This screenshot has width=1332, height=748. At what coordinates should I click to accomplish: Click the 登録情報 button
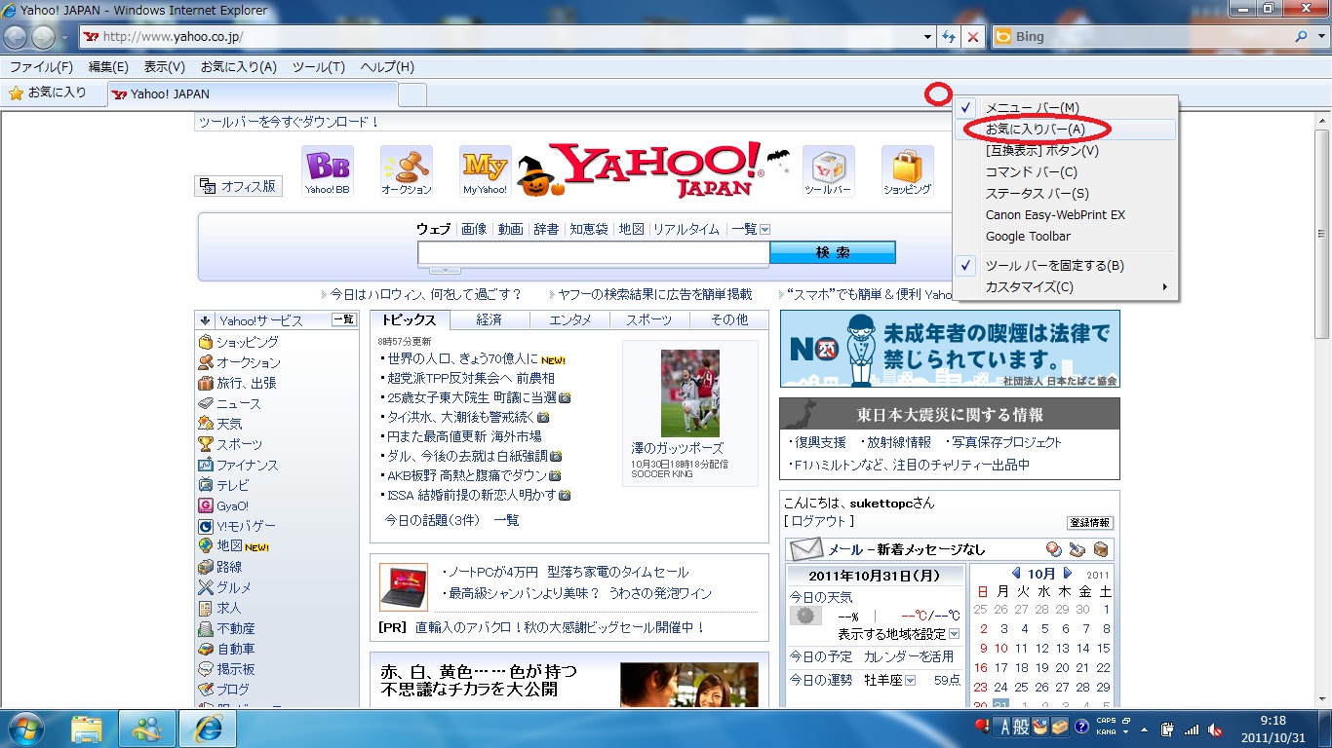[x=1090, y=523]
